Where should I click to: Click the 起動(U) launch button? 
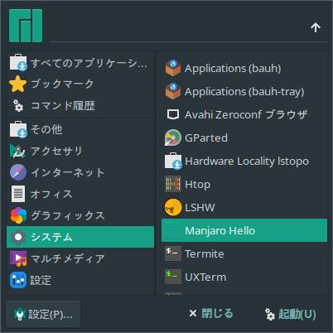291,314
